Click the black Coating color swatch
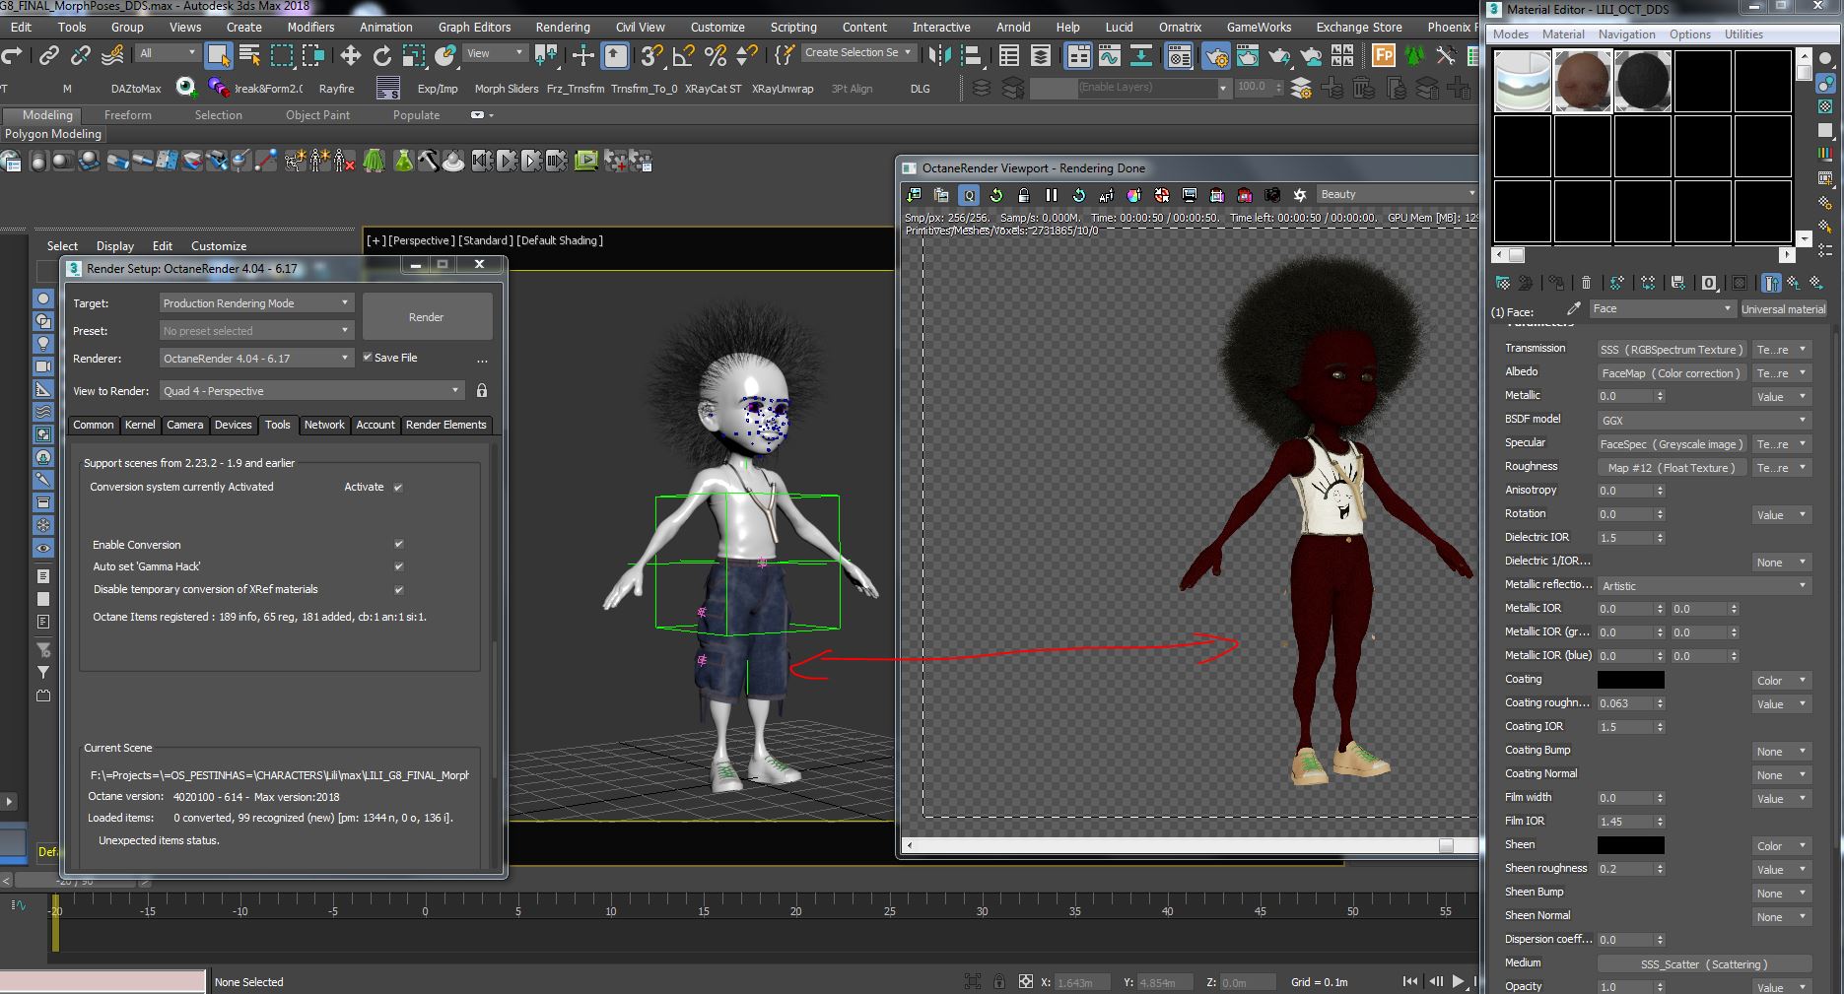The image size is (1844, 994). pos(1630,680)
